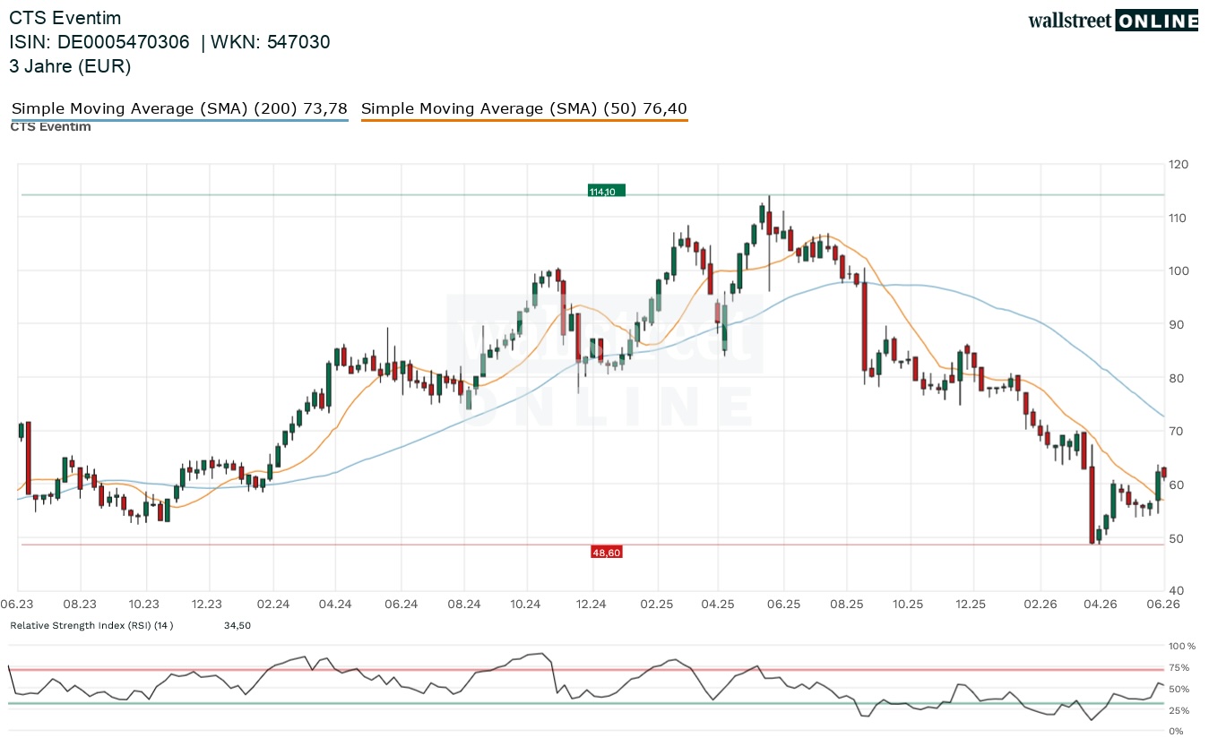Click the 80 price axis label
This screenshot has height=755, width=1209.
(1176, 378)
